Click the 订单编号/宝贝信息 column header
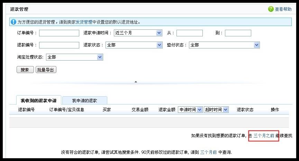This screenshot has width=299, height=161. click(67, 110)
